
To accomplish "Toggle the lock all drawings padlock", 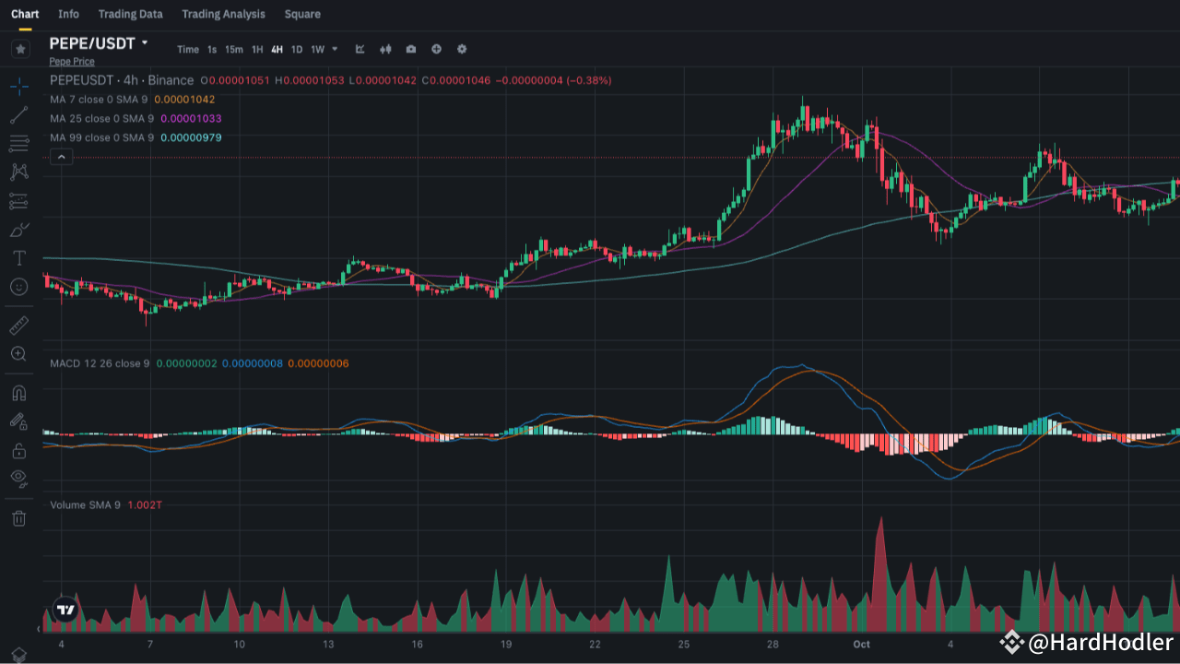I will coord(18,450).
